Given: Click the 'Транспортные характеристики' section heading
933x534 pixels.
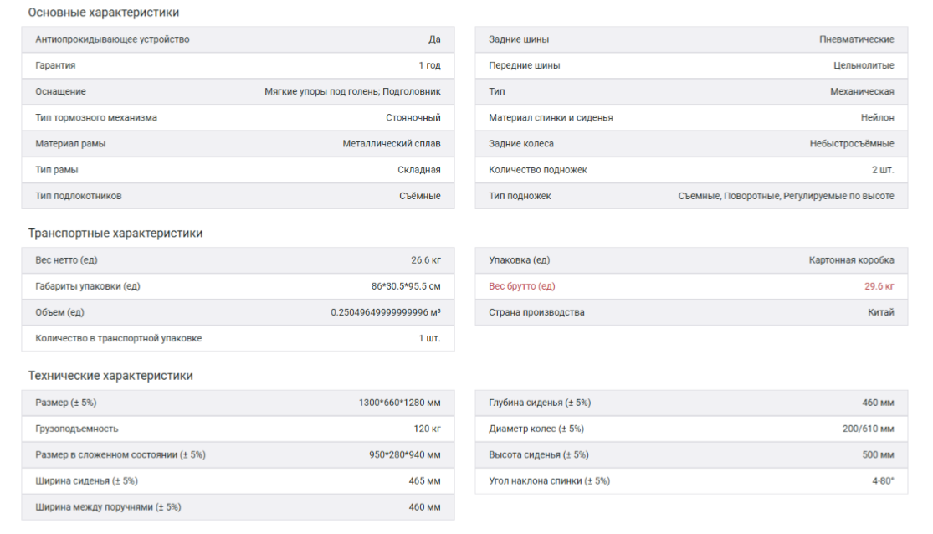Looking at the screenshot, I should (x=115, y=234).
